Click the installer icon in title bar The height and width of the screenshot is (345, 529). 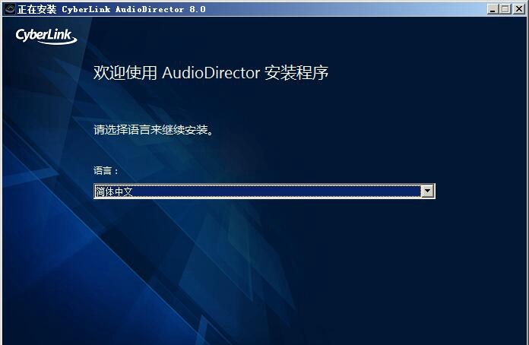(9, 9)
